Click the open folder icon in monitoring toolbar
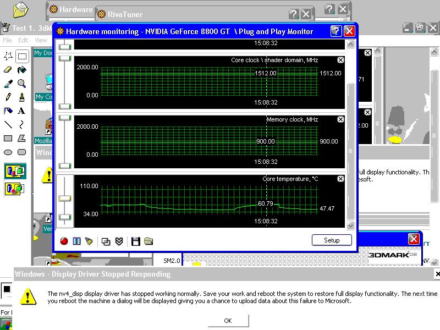 tap(148, 241)
